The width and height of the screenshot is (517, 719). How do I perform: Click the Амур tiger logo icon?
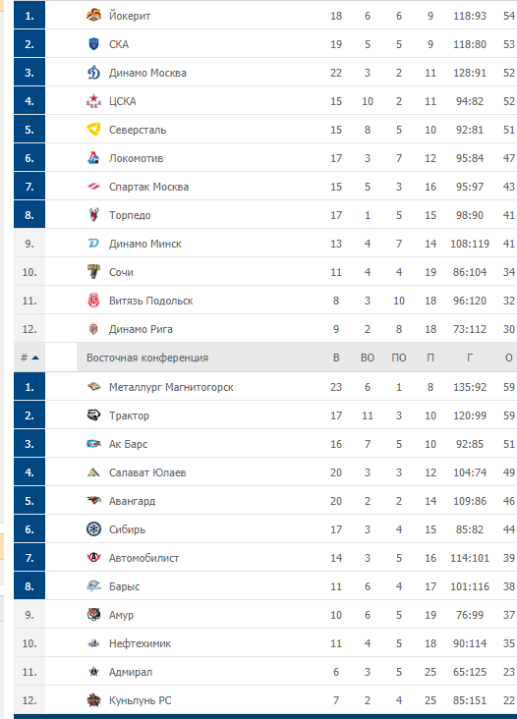(x=93, y=615)
